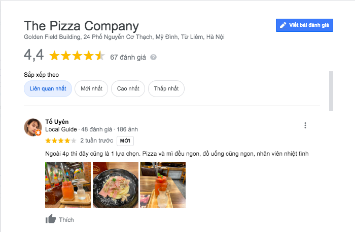The image size is (355, 232).
Task: Select the Cao nhất sort chip
Action: pyautogui.click(x=128, y=88)
